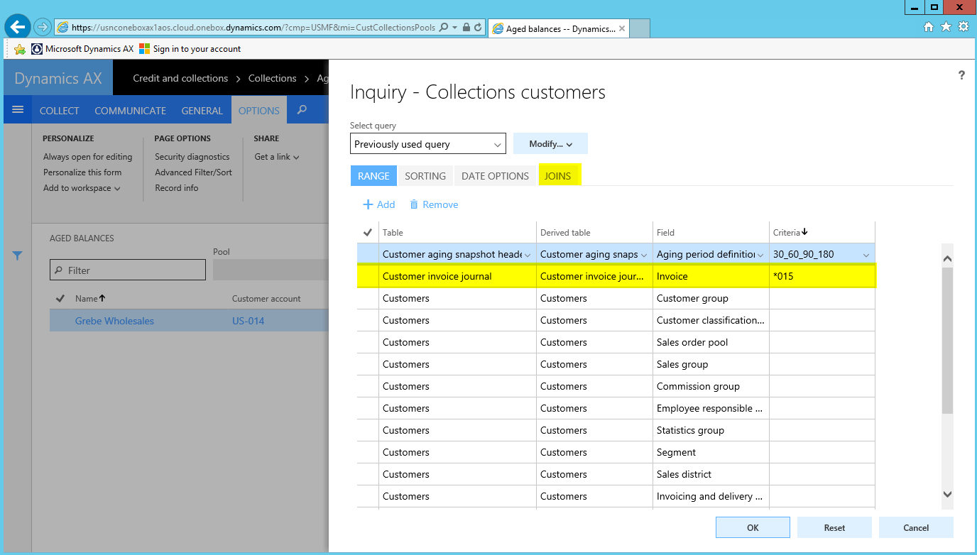This screenshot has width=977, height=555.
Task: Expand the Previously used query dropdown
Action: pyautogui.click(x=497, y=144)
